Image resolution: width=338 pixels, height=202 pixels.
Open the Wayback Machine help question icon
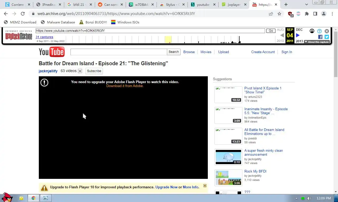[320, 31]
